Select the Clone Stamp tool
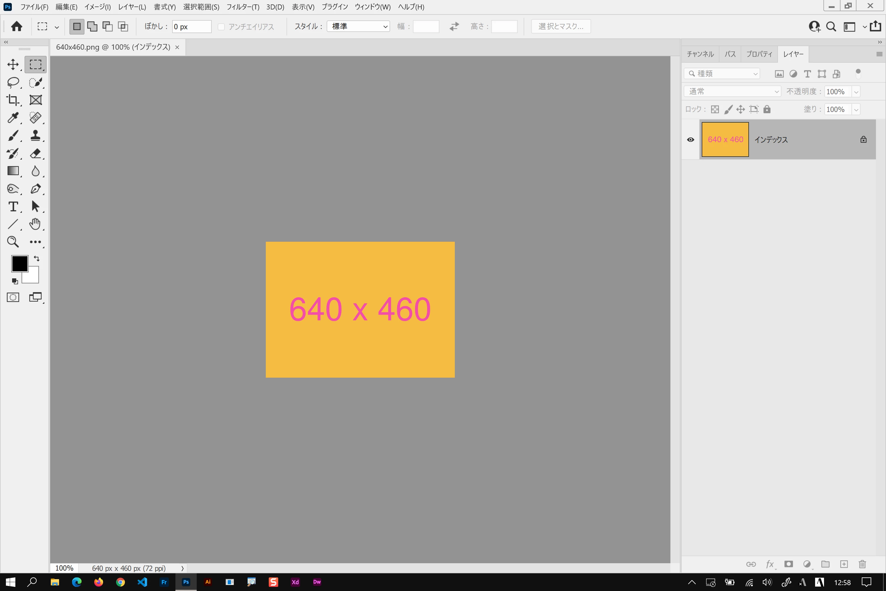Screen dimensions: 886x591 tap(35, 135)
